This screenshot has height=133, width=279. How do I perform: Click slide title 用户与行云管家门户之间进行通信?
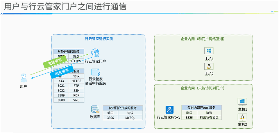[x=65, y=7]
